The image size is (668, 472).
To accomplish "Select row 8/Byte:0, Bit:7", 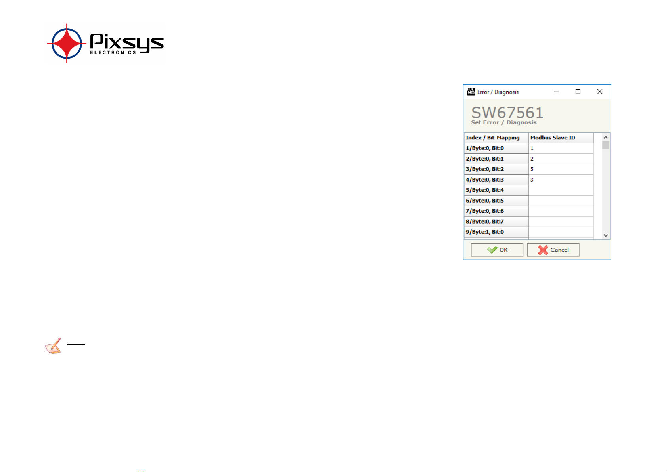I will pyautogui.click(x=496, y=222).
